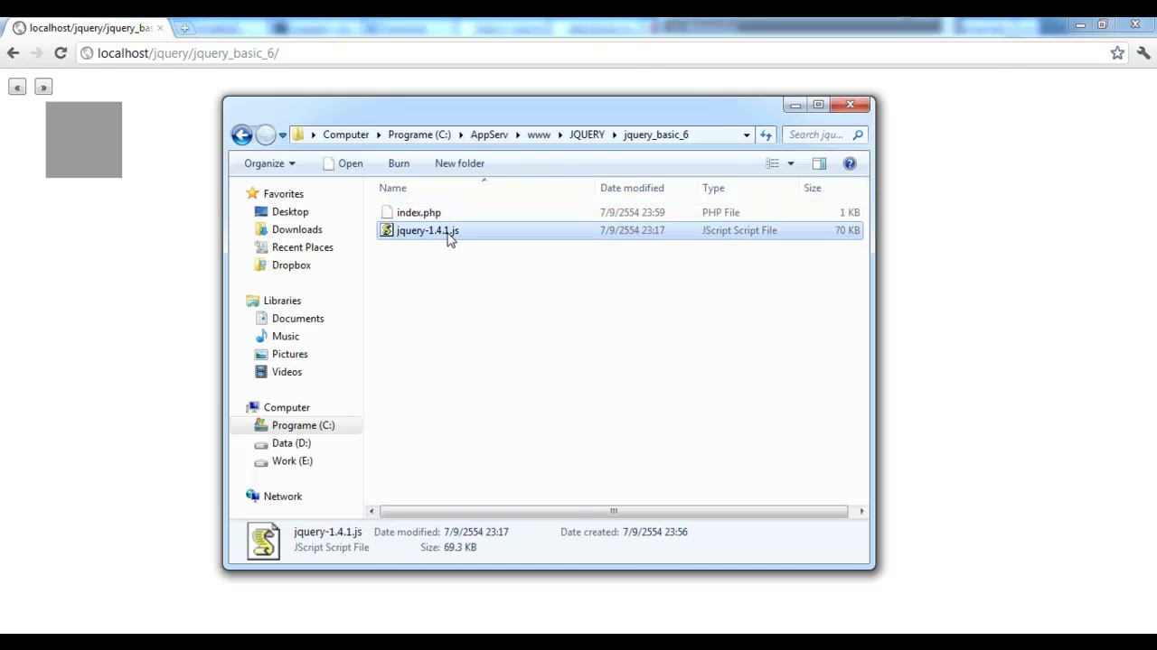Screen dimensions: 1157x650
Task: Sort by Date modified column
Action: tap(646, 188)
